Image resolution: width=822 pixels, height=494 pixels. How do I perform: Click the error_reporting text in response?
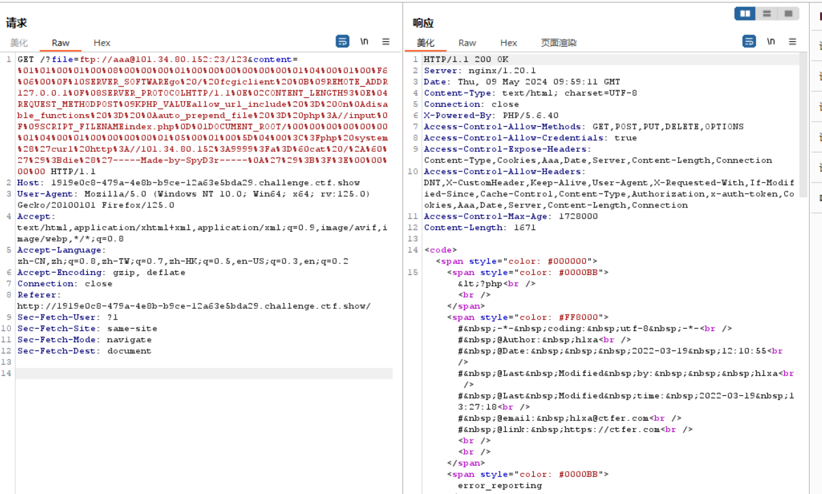click(500, 485)
